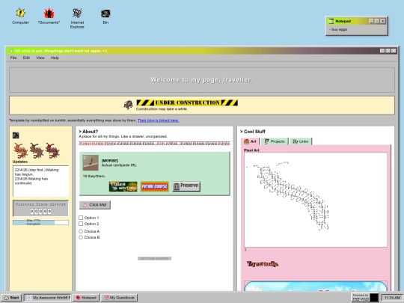Open the Bin desktop icon

pos(105,16)
